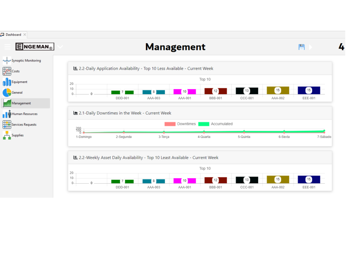
Task: Select the Synoptic Monitoring sidebar icon
Action: (6, 60)
